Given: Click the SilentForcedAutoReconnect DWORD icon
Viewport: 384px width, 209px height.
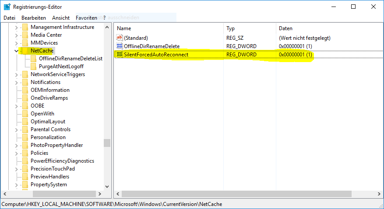Looking at the screenshot, I should pyautogui.click(x=120, y=55).
